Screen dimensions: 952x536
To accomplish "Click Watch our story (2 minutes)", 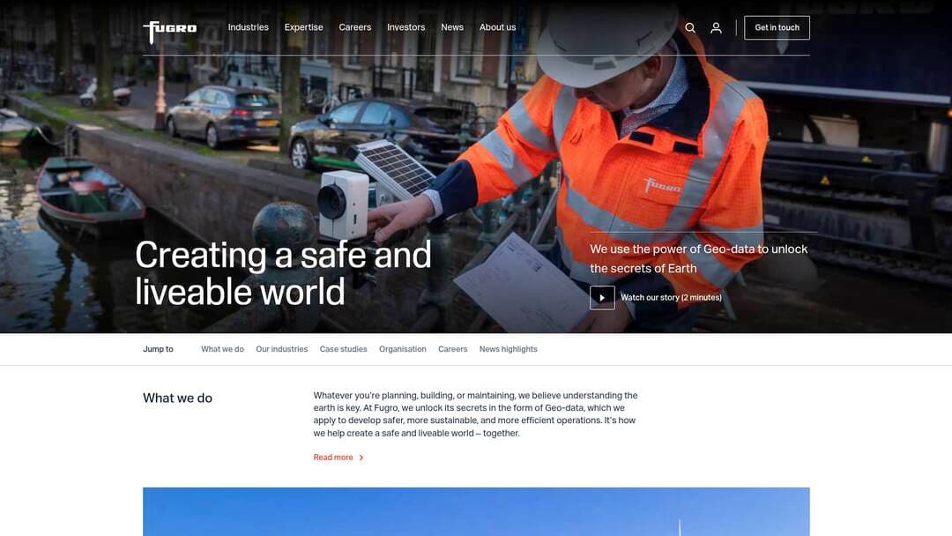I will point(671,297).
